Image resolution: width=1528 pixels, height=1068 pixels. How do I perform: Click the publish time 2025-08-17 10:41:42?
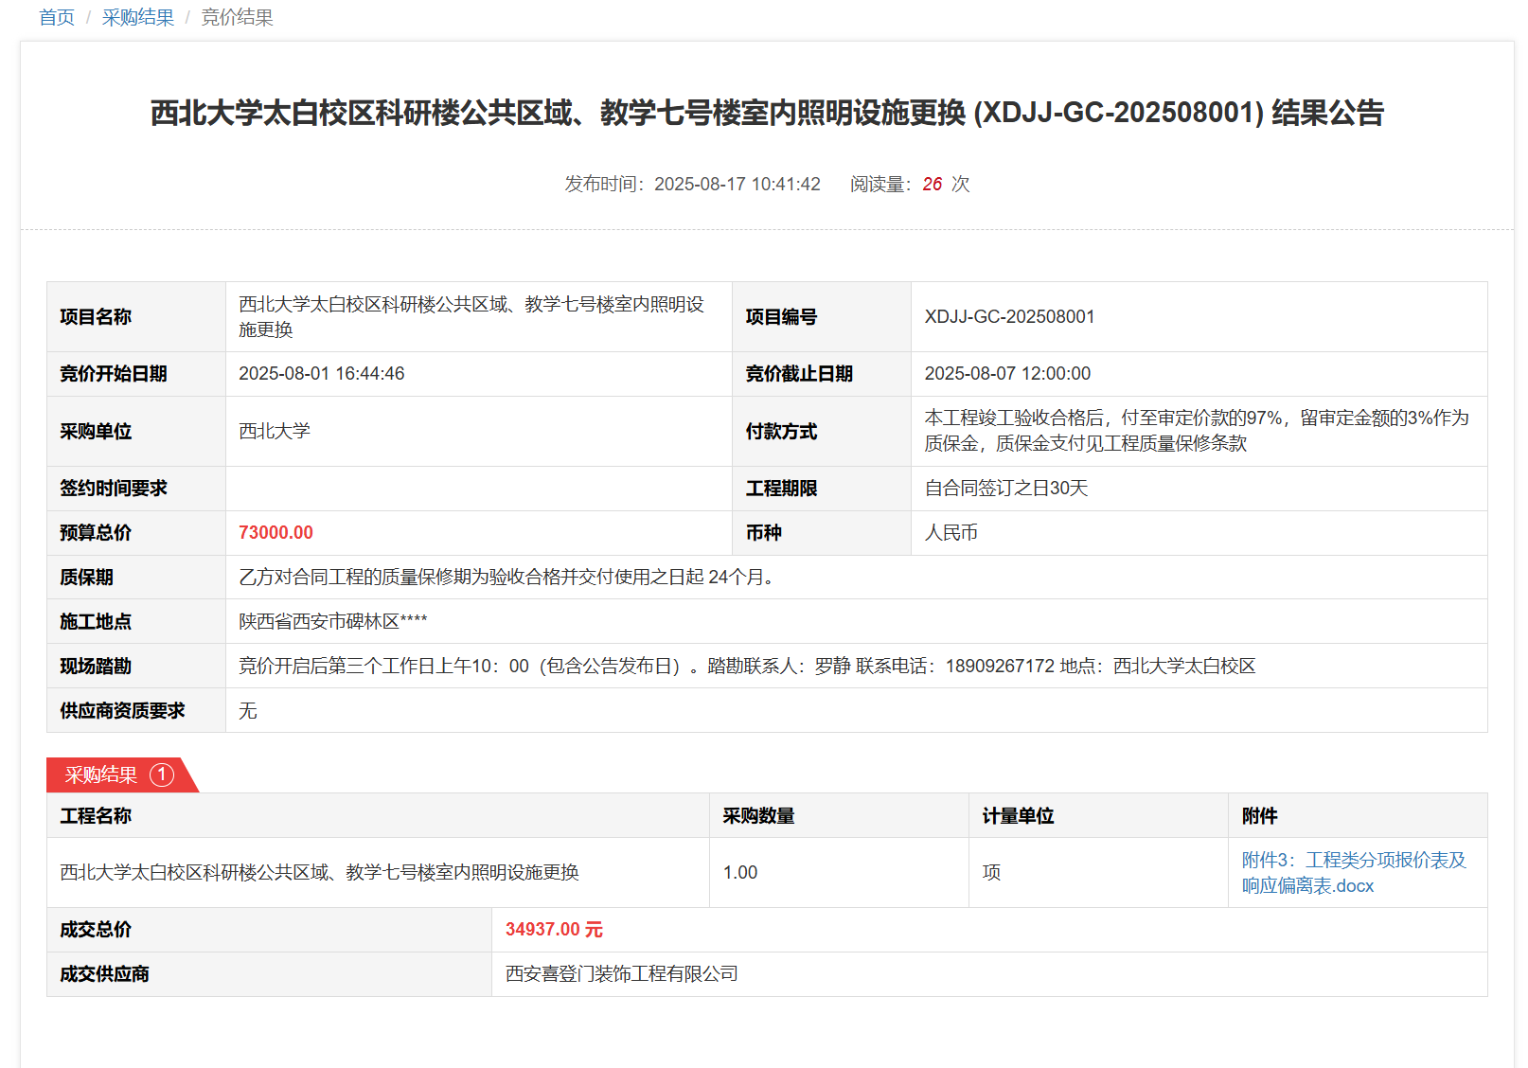tap(737, 184)
